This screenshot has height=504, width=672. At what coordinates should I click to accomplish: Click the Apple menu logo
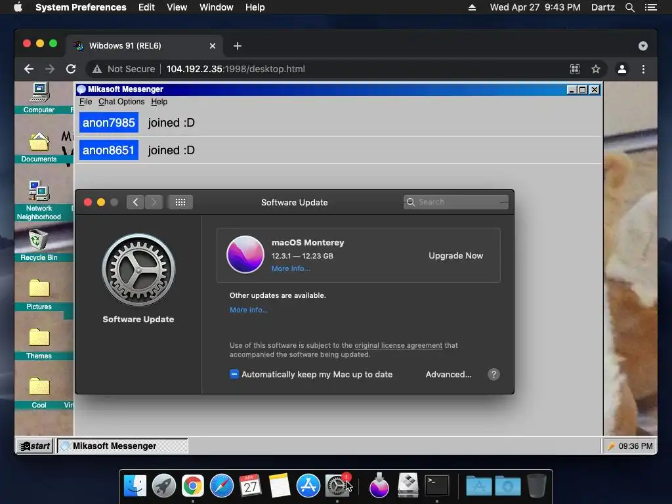[x=18, y=7]
